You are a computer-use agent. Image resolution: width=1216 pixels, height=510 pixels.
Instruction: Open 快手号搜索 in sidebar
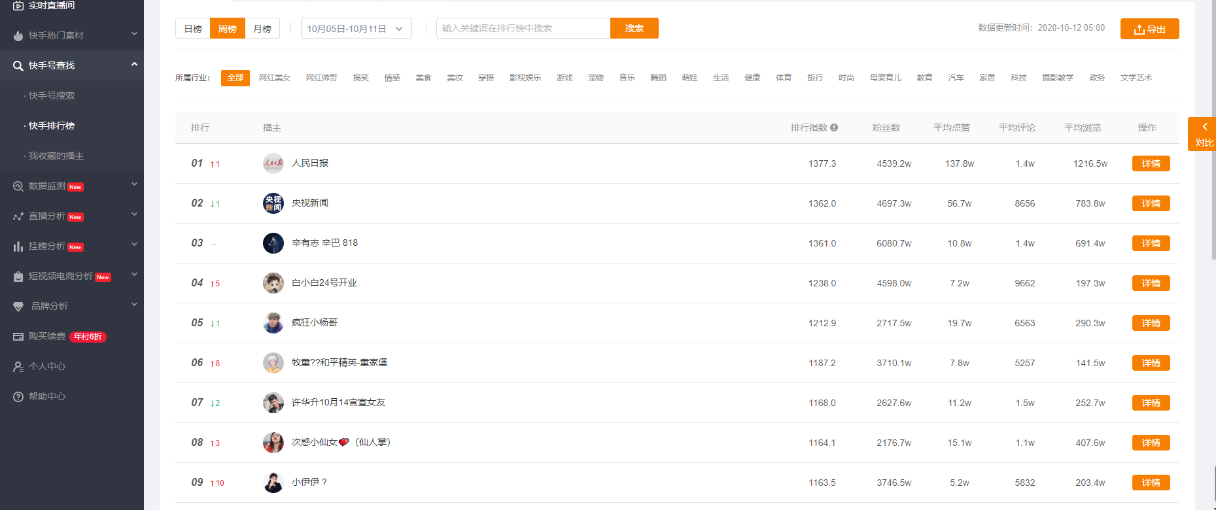click(52, 95)
